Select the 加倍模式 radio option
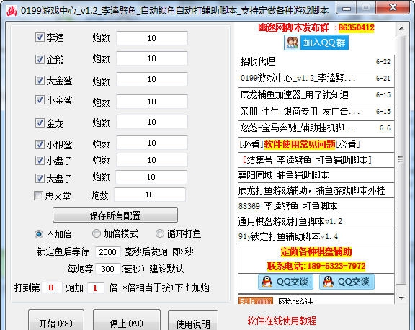This screenshot has height=330, width=415. coord(97,233)
